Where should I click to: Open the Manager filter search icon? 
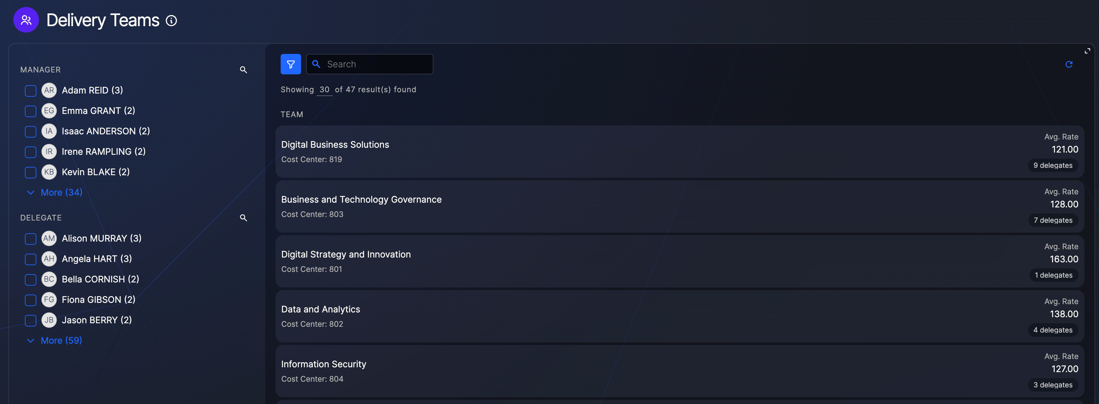click(243, 70)
